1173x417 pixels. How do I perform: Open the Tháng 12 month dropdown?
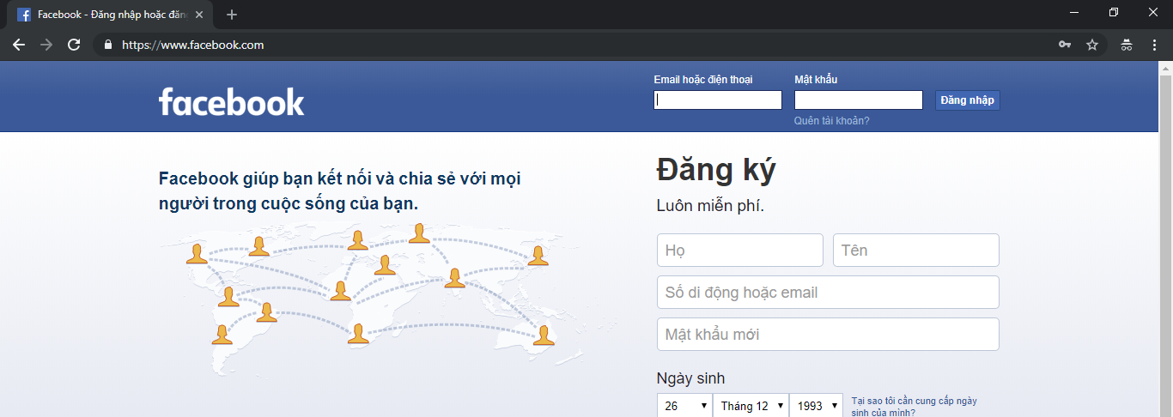(x=751, y=406)
